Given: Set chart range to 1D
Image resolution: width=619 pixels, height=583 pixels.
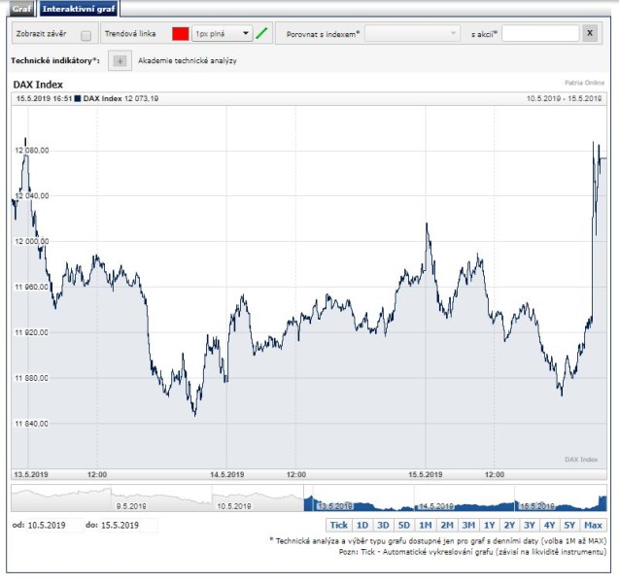Looking at the screenshot, I should pyautogui.click(x=362, y=525).
